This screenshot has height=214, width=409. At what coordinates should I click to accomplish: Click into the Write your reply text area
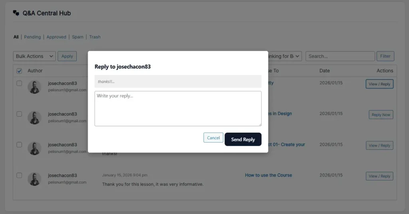click(178, 109)
